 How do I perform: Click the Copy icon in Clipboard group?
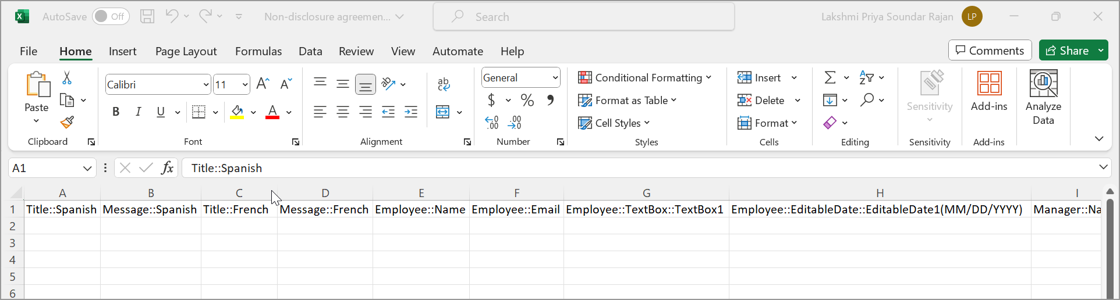pos(67,101)
